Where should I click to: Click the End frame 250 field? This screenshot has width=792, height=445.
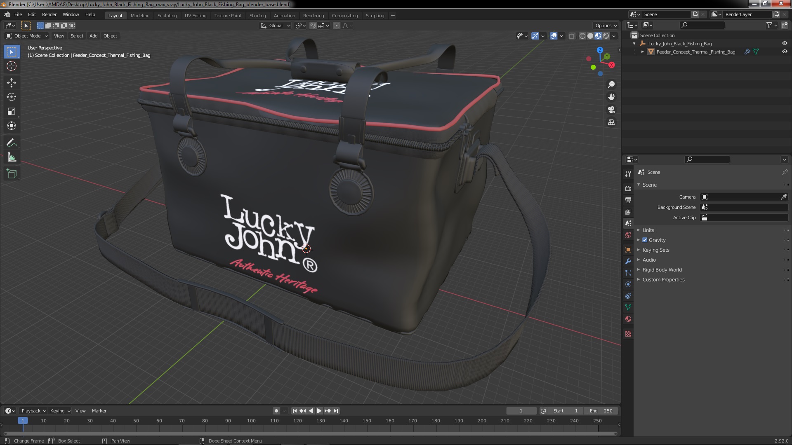click(602, 411)
